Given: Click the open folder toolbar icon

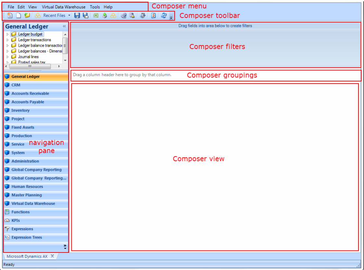Looking at the screenshot, I should tap(27, 15).
